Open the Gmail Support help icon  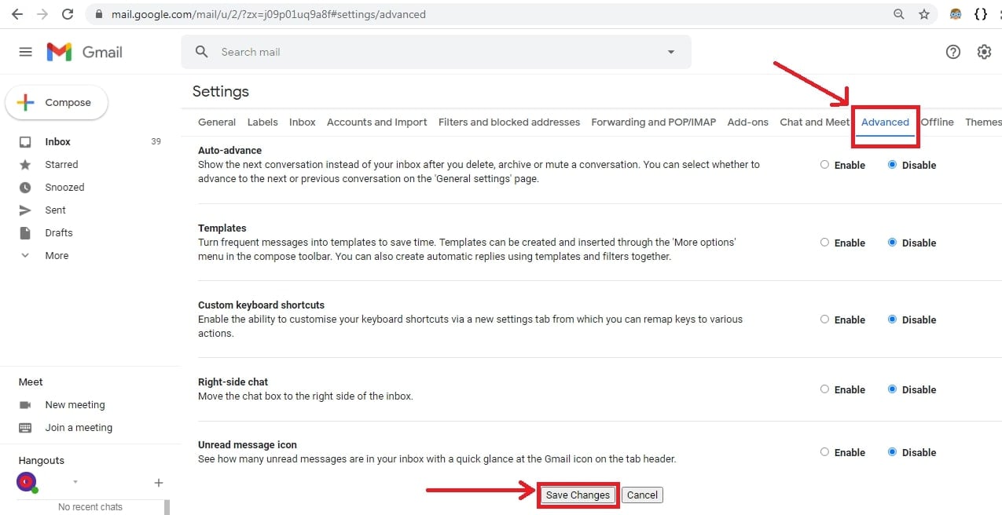click(x=952, y=52)
